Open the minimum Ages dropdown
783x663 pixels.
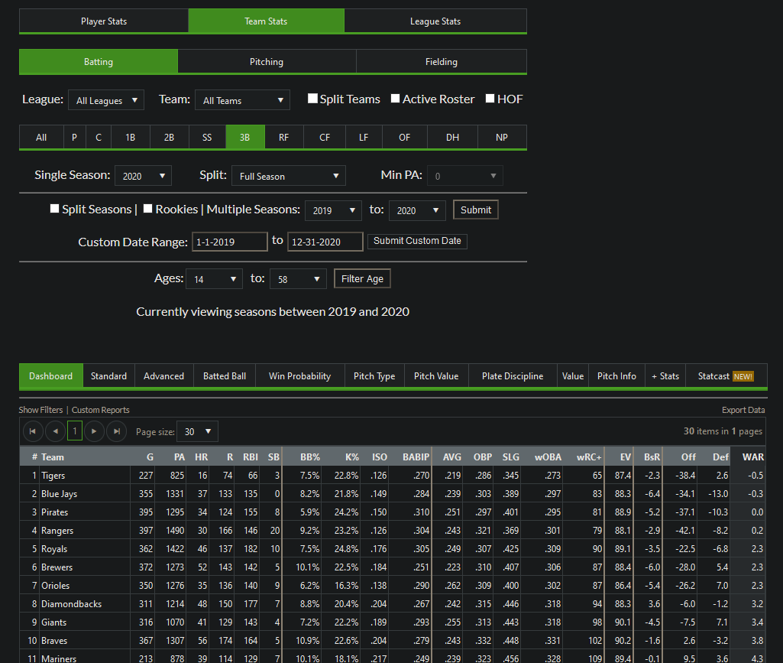click(x=214, y=279)
